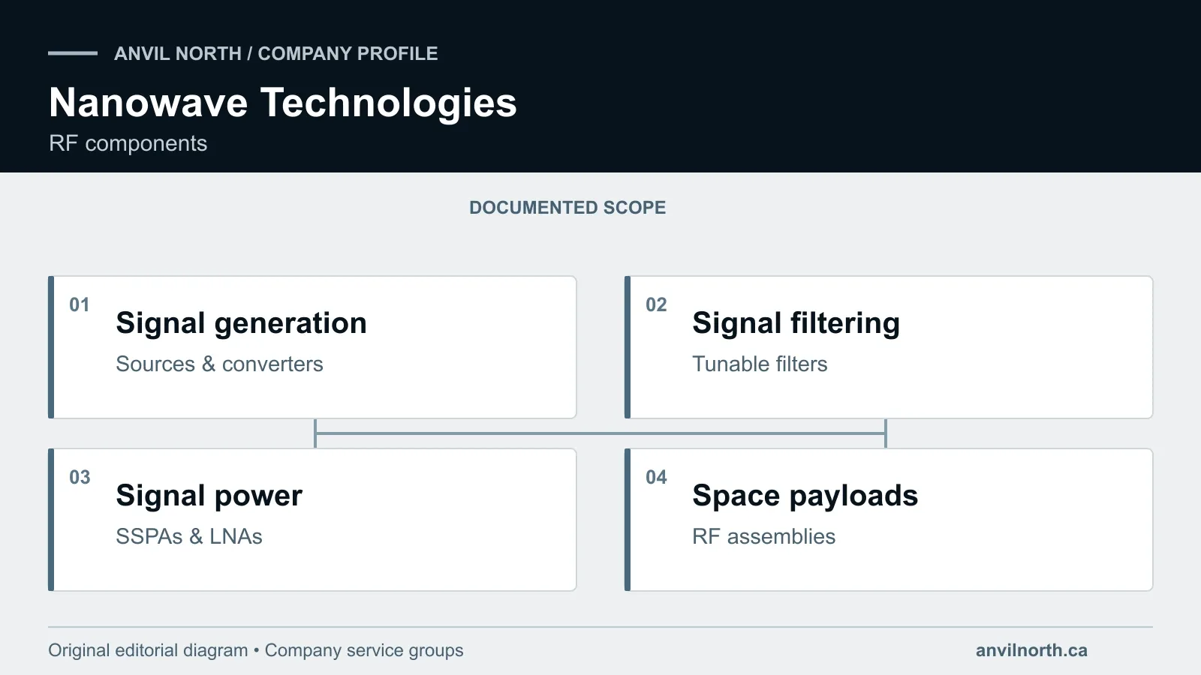Click the Nanowave Technologies title
1201x675 pixels.
(283, 103)
